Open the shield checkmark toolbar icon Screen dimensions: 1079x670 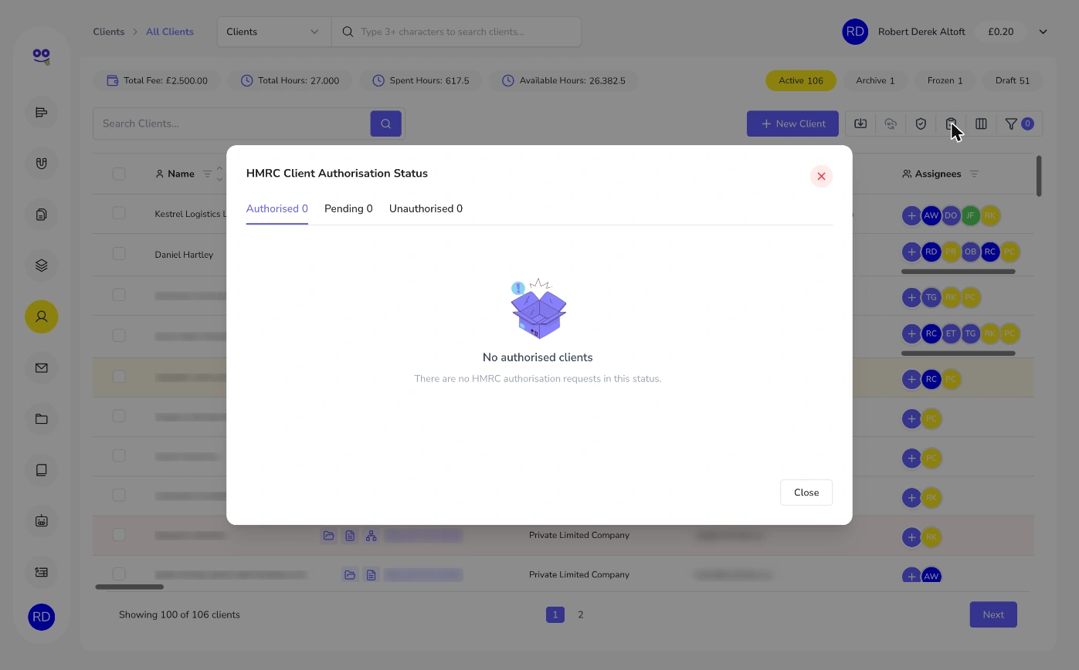[x=921, y=124]
